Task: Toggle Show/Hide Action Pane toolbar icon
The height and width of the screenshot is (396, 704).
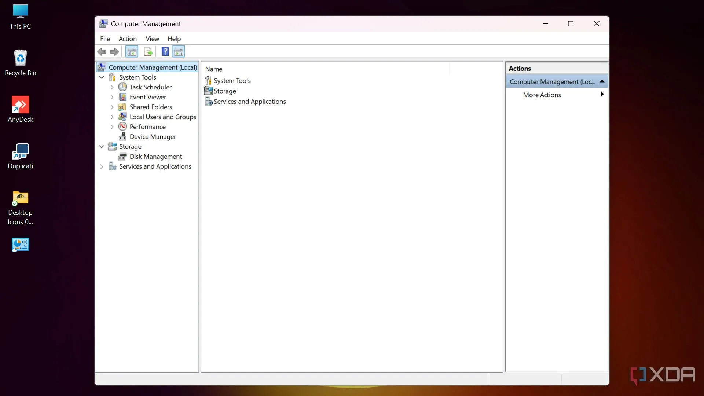Action: [x=179, y=52]
